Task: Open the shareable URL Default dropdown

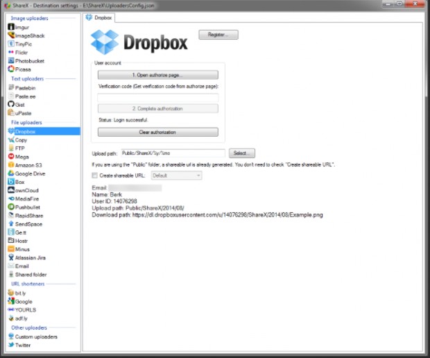Action: tap(176, 176)
